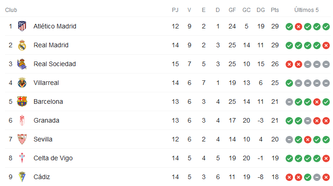Open the Atlético Madrid team link
The width and height of the screenshot is (333, 186).
pos(55,26)
